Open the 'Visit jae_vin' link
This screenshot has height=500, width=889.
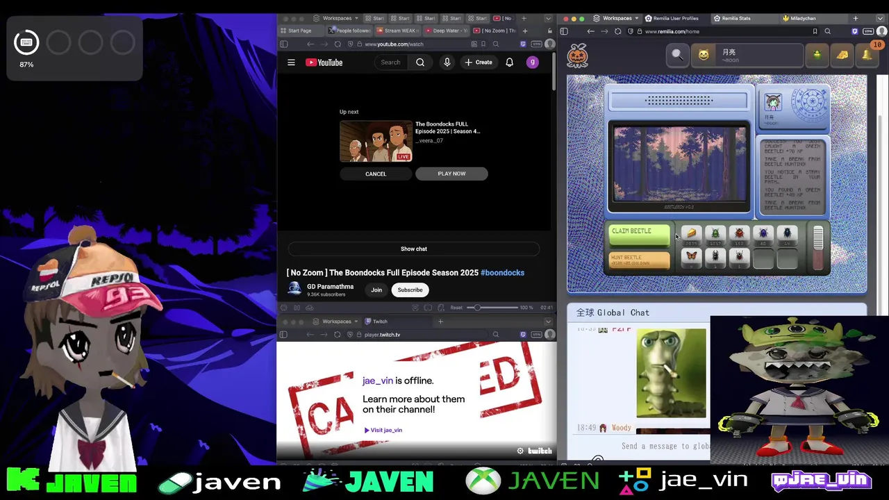[x=383, y=430]
